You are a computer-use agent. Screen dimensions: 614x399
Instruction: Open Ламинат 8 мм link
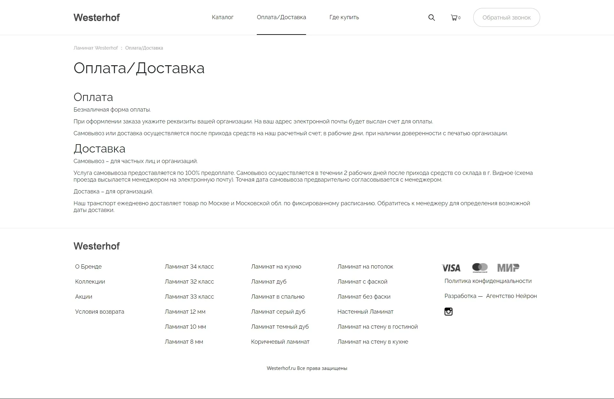(184, 342)
